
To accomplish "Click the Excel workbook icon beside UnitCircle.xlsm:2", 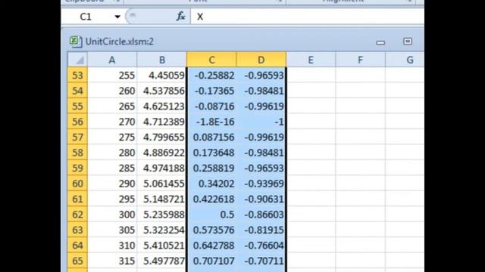I will 76,42.
